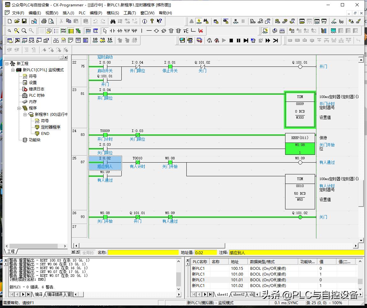
Task: Close the project workspace pane
Action: [x=66, y=57]
